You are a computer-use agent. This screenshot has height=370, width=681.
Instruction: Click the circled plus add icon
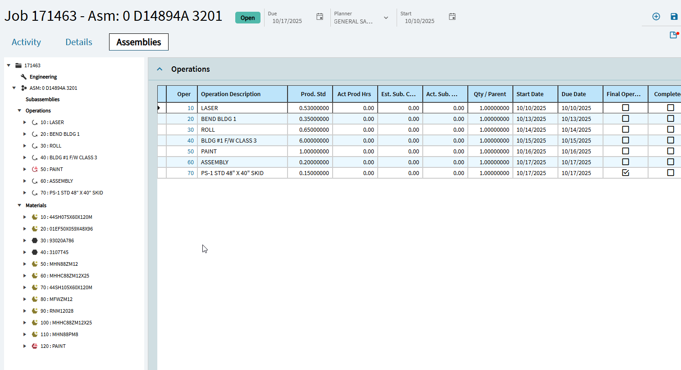click(x=656, y=17)
